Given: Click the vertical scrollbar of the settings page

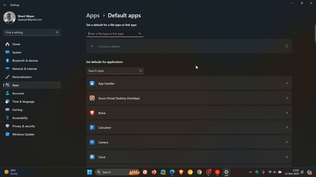Looking at the screenshot, I should [x=315, y=33].
